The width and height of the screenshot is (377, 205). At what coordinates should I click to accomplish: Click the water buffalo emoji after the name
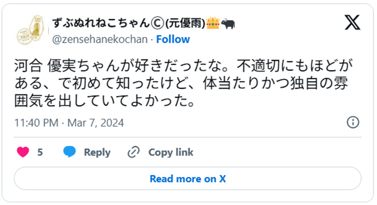pos(228,23)
